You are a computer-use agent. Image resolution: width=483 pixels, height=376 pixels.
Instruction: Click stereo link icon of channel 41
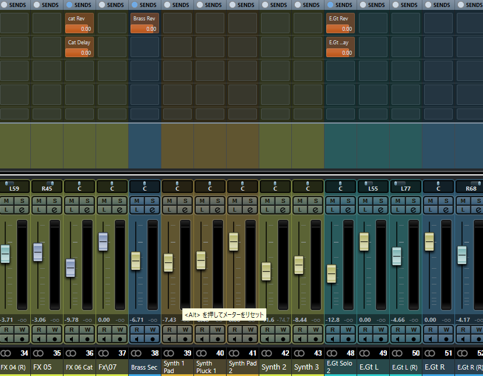[234, 353]
